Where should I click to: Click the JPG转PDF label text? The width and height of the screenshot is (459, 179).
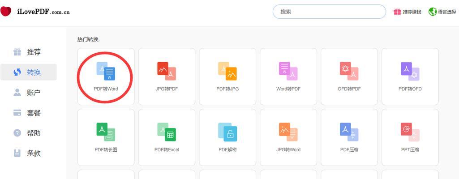(167, 89)
